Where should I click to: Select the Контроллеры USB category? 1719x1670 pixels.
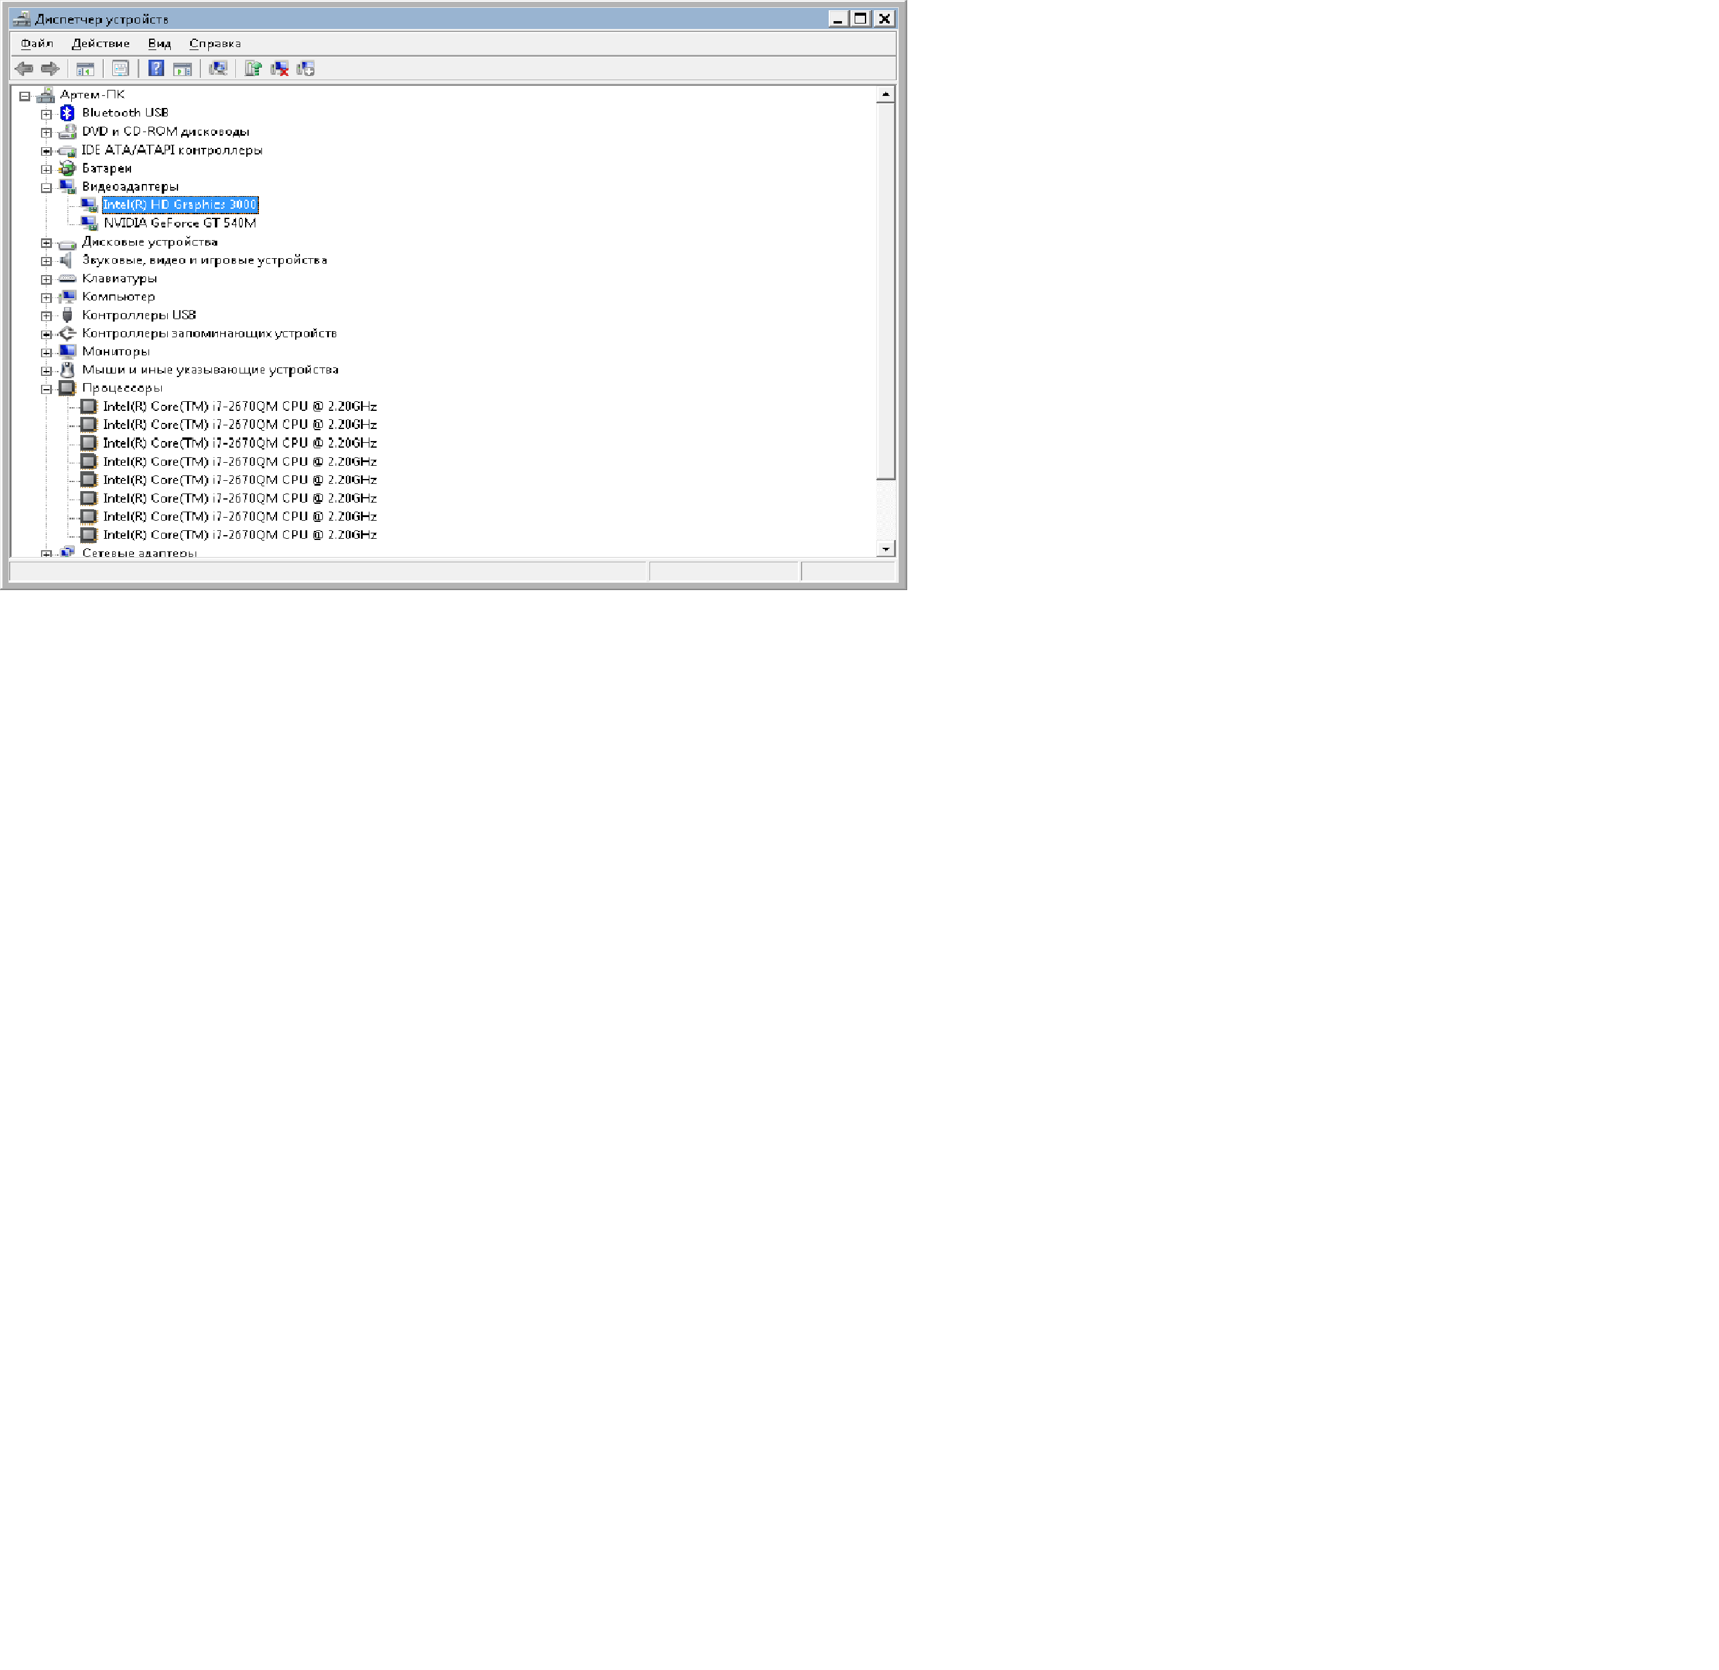[139, 315]
